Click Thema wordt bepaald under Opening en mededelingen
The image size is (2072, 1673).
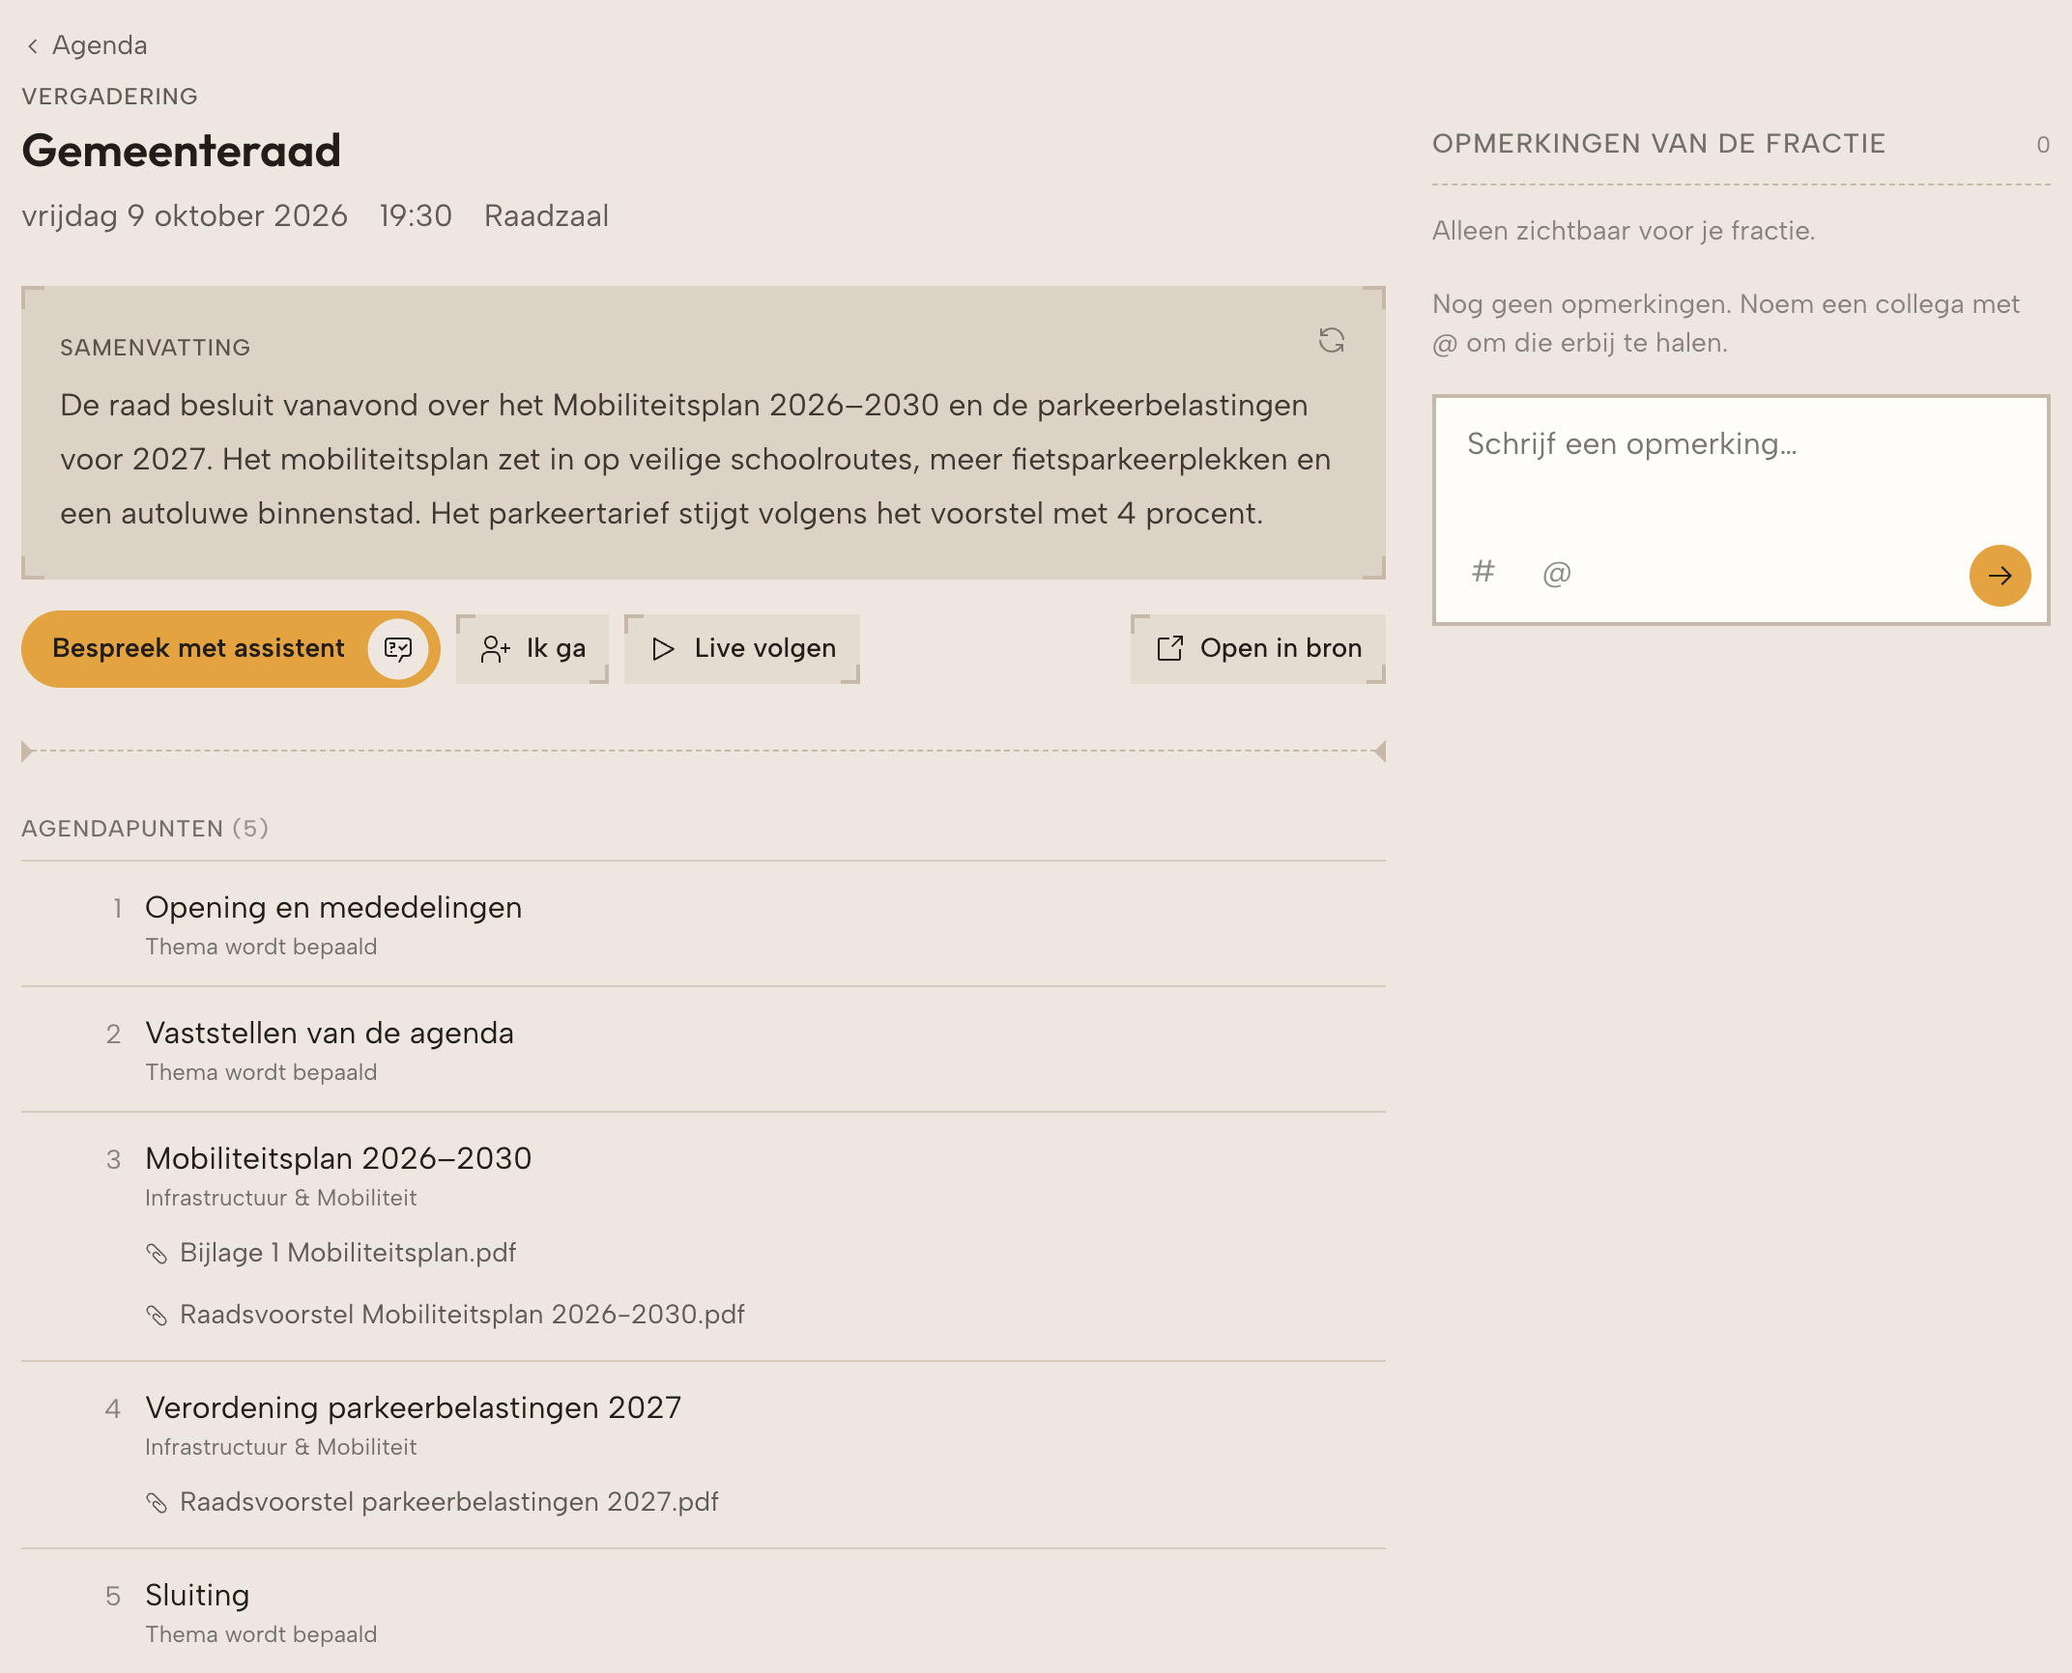click(261, 947)
